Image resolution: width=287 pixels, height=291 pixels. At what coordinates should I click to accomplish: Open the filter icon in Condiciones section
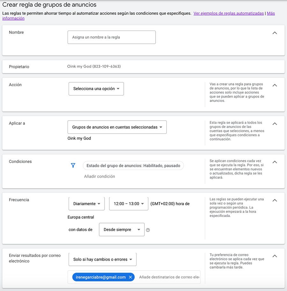(73, 165)
